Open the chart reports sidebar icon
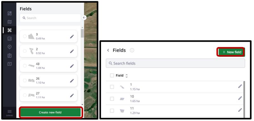The width and height of the screenshot is (254, 121). [x=10, y=39]
